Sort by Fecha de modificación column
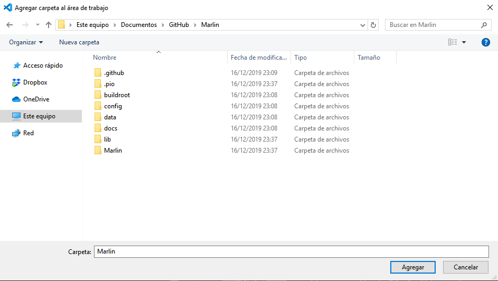This screenshot has height=281, width=498. (259, 58)
